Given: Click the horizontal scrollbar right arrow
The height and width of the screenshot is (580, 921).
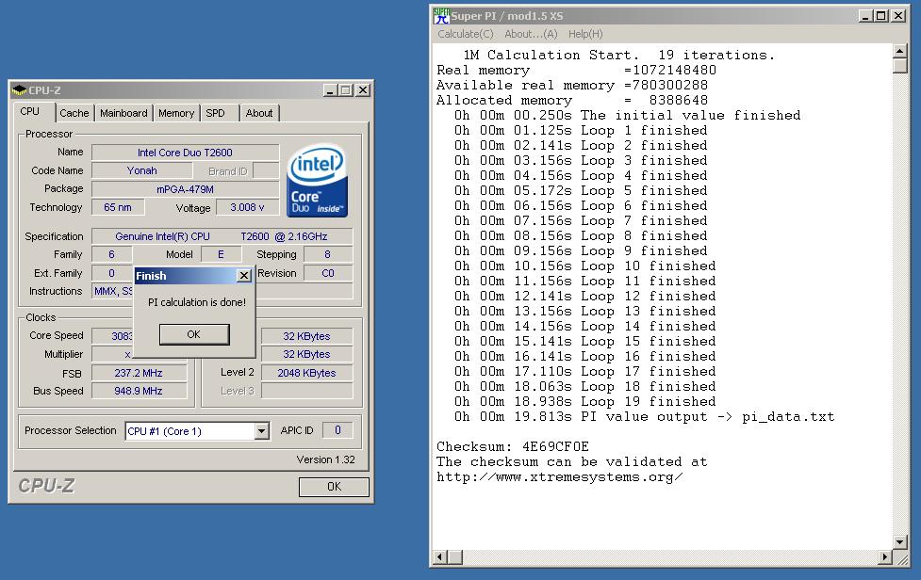Looking at the screenshot, I should 885,556.
